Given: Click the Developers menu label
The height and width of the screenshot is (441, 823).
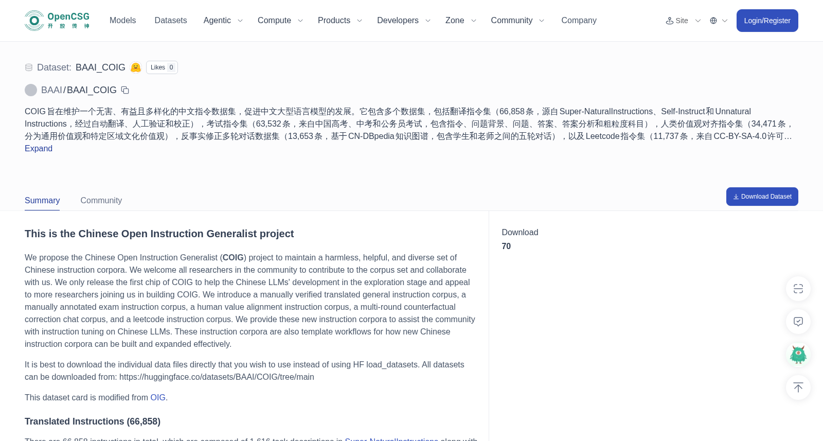Looking at the screenshot, I should 398,21.
